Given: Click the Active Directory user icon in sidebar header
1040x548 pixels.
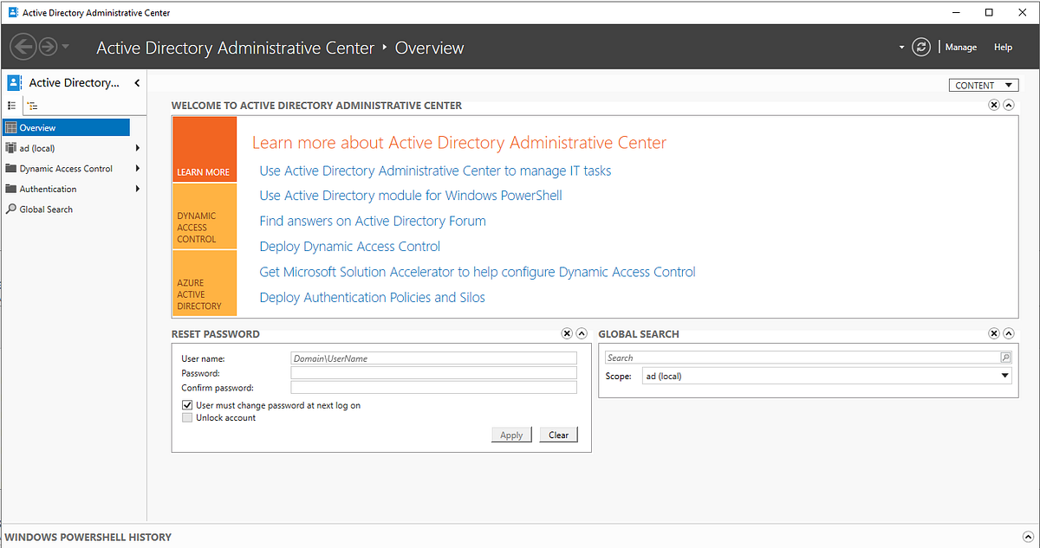Looking at the screenshot, I should [13, 81].
